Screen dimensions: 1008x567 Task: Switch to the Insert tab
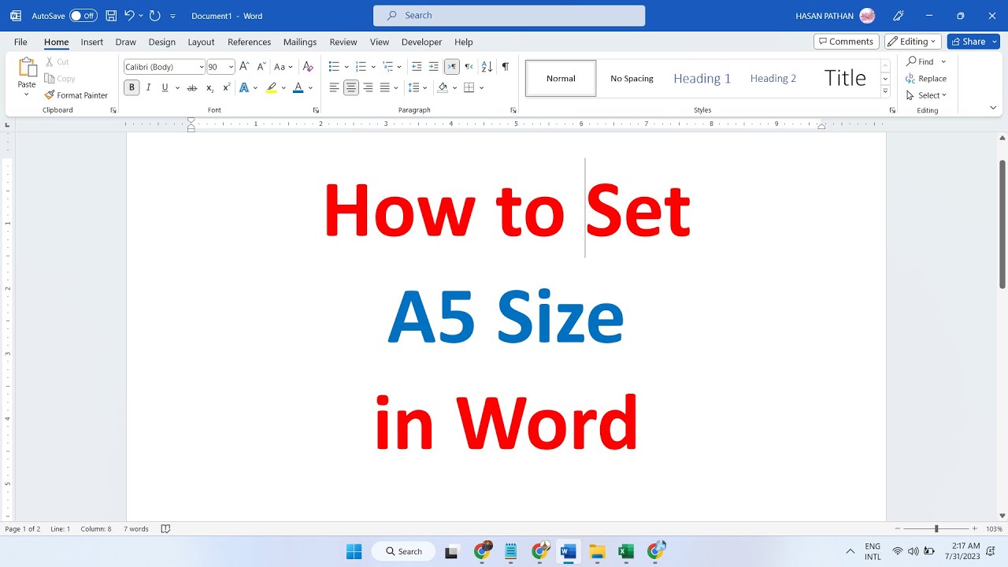pyautogui.click(x=92, y=42)
